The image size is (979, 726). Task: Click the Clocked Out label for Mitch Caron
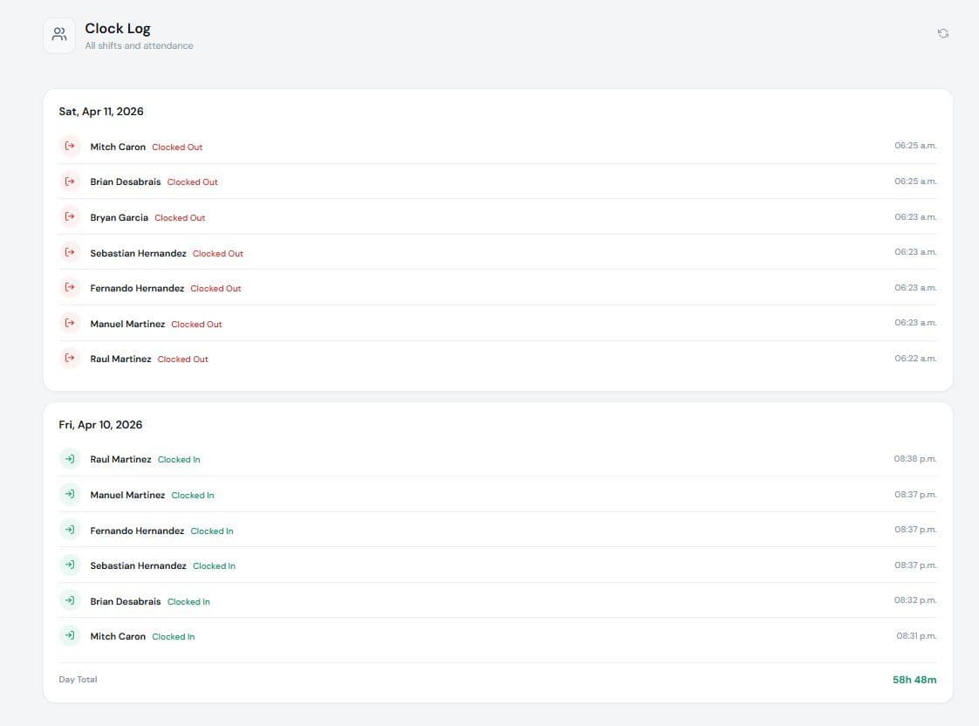point(177,147)
